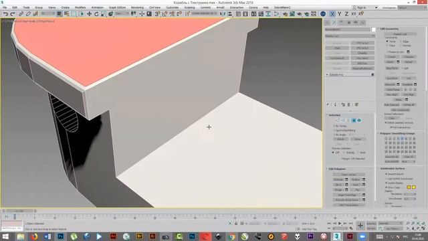Select Element sub-object level icon
This screenshot has width=428, height=241.
click(359, 120)
